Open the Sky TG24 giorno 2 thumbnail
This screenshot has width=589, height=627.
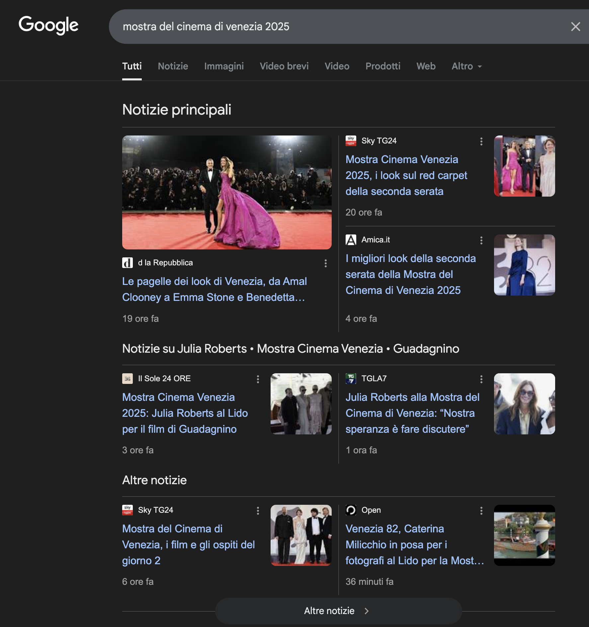301,535
